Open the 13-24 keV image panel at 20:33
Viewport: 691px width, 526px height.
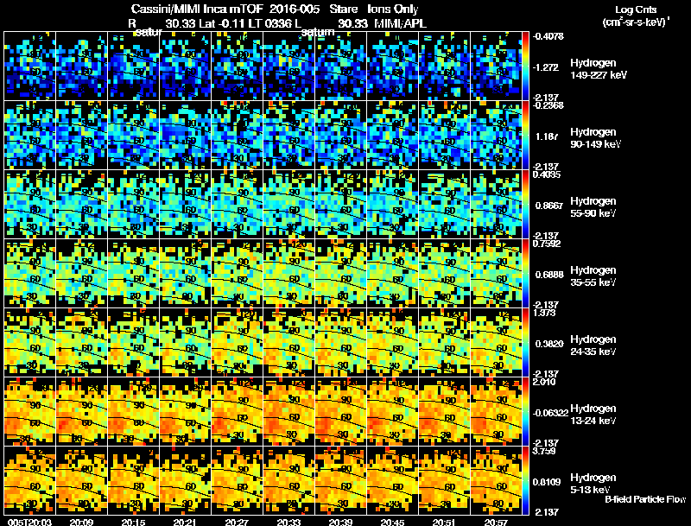coord(289,412)
